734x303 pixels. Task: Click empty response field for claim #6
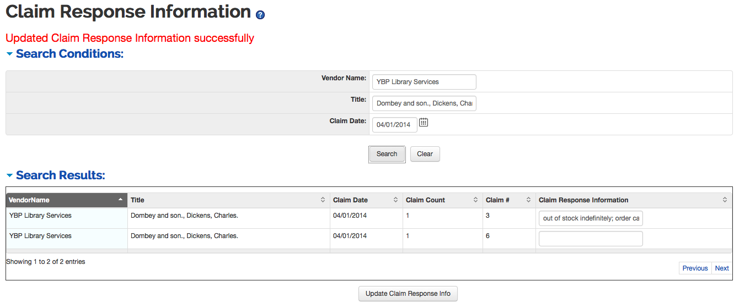pyautogui.click(x=590, y=239)
